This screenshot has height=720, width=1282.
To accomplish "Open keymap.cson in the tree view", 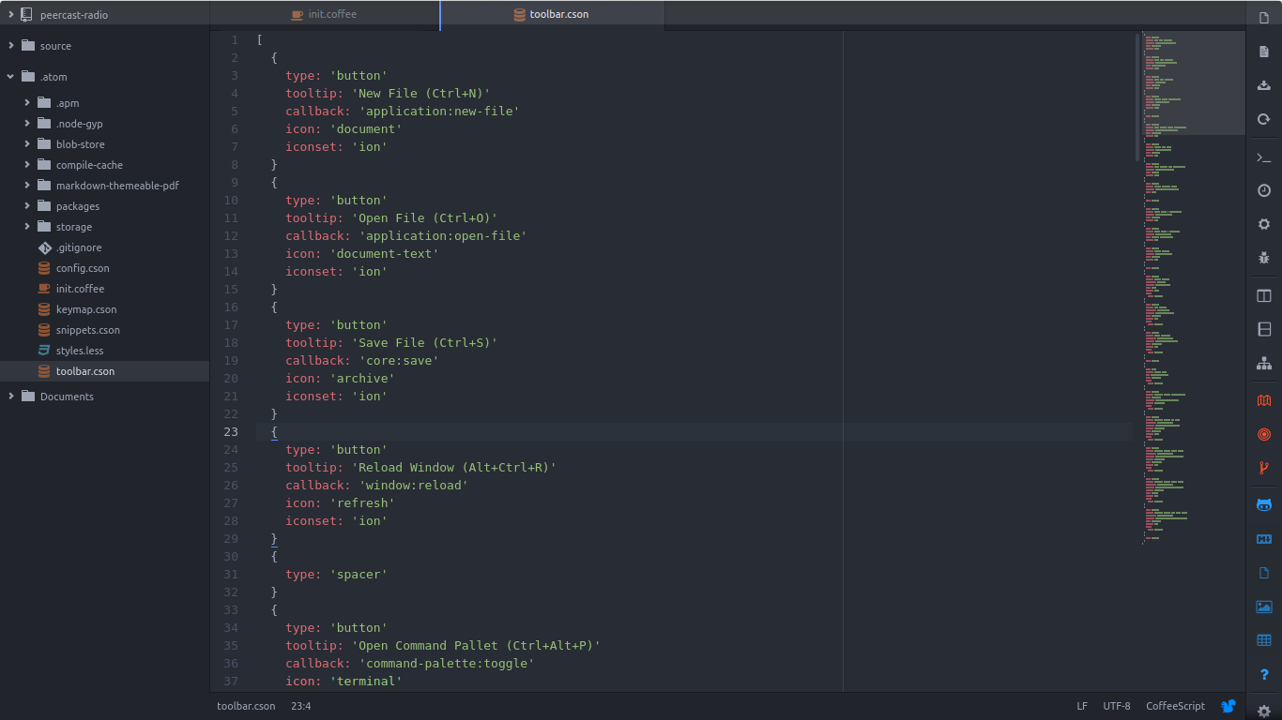I will (x=86, y=309).
